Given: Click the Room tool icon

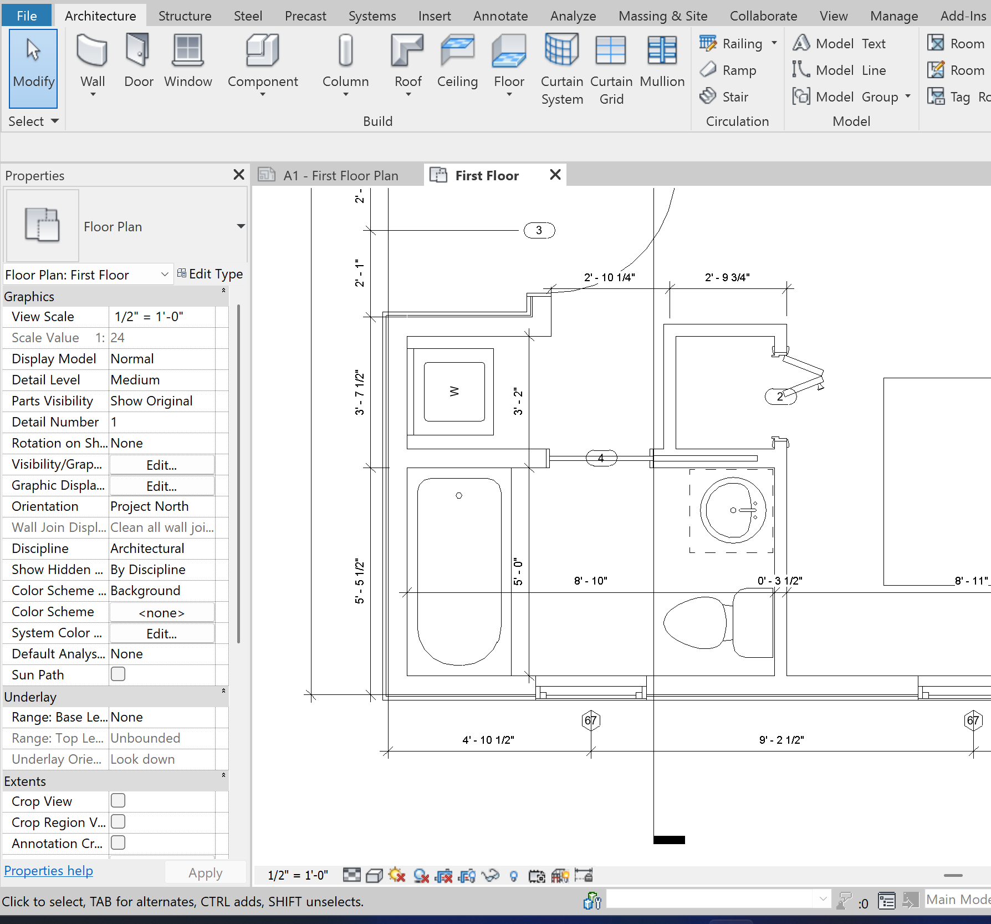Looking at the screenshot, I should (x=936, y=43).
